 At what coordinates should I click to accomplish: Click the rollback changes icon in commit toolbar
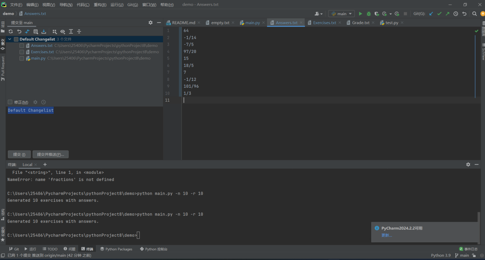(19, 32)
